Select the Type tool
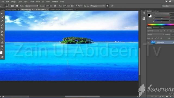The height and width of the screenshot is (98, 174). [2, 39]
